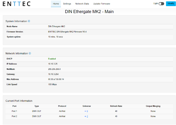Click the System uptime label

pos(14,37)
